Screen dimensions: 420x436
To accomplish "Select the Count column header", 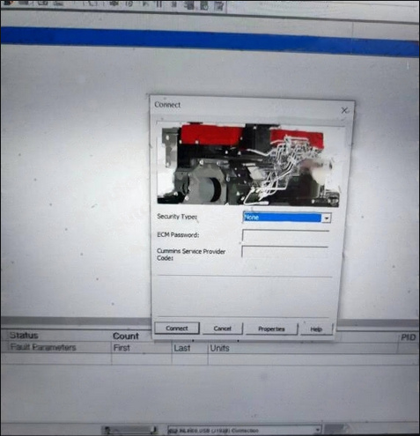I will point(126,336).
